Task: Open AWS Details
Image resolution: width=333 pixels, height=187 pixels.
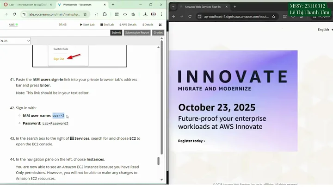Action: coord(128,25)
